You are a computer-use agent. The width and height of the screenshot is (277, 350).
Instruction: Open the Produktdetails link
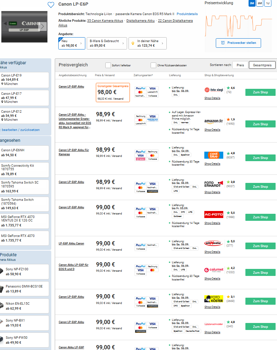pyautogui.click(x=187, y=14)
